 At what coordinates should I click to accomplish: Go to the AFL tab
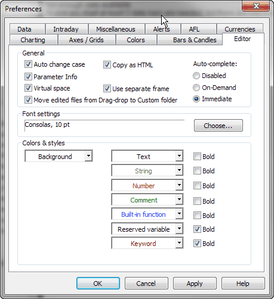(x=194, y=29)
